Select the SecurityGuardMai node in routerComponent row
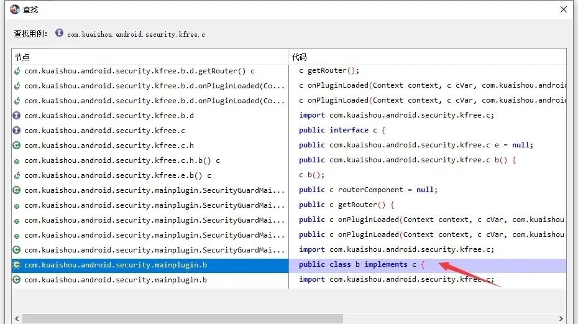The width and height of the screenshot is (578, 324). pos(155,190)
